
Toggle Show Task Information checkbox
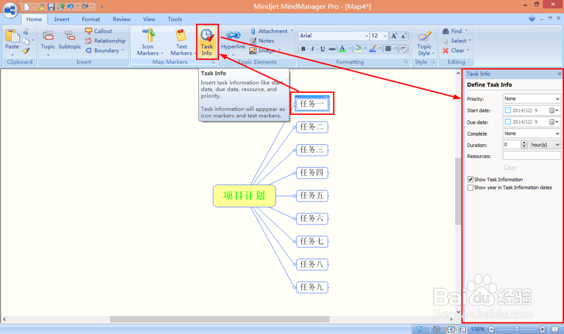pos(470,179)
